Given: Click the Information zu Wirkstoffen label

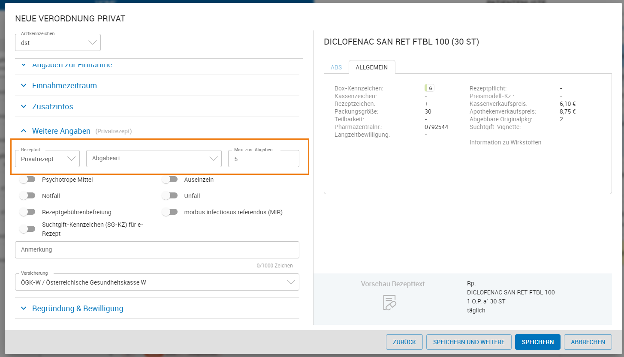Looking at the screenshot, I should [x=505, y=142].
